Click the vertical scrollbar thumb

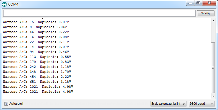click(213, 68)
